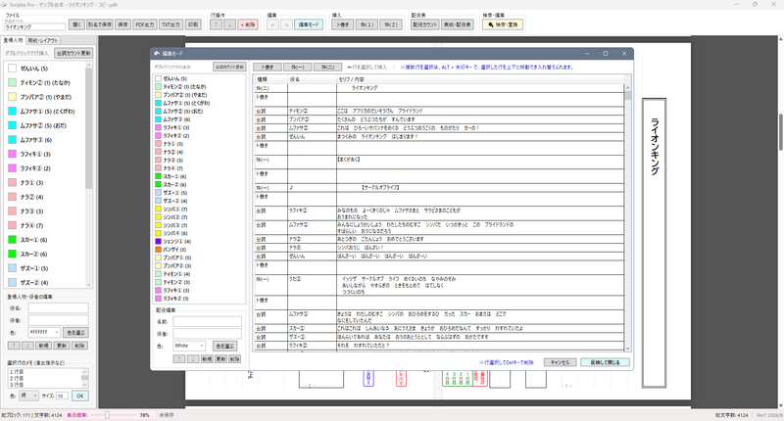This screenshot has height=421, width=784.
Task: Open 検索・置換 with the magnifier icon
Action: (x=503, y=24)
